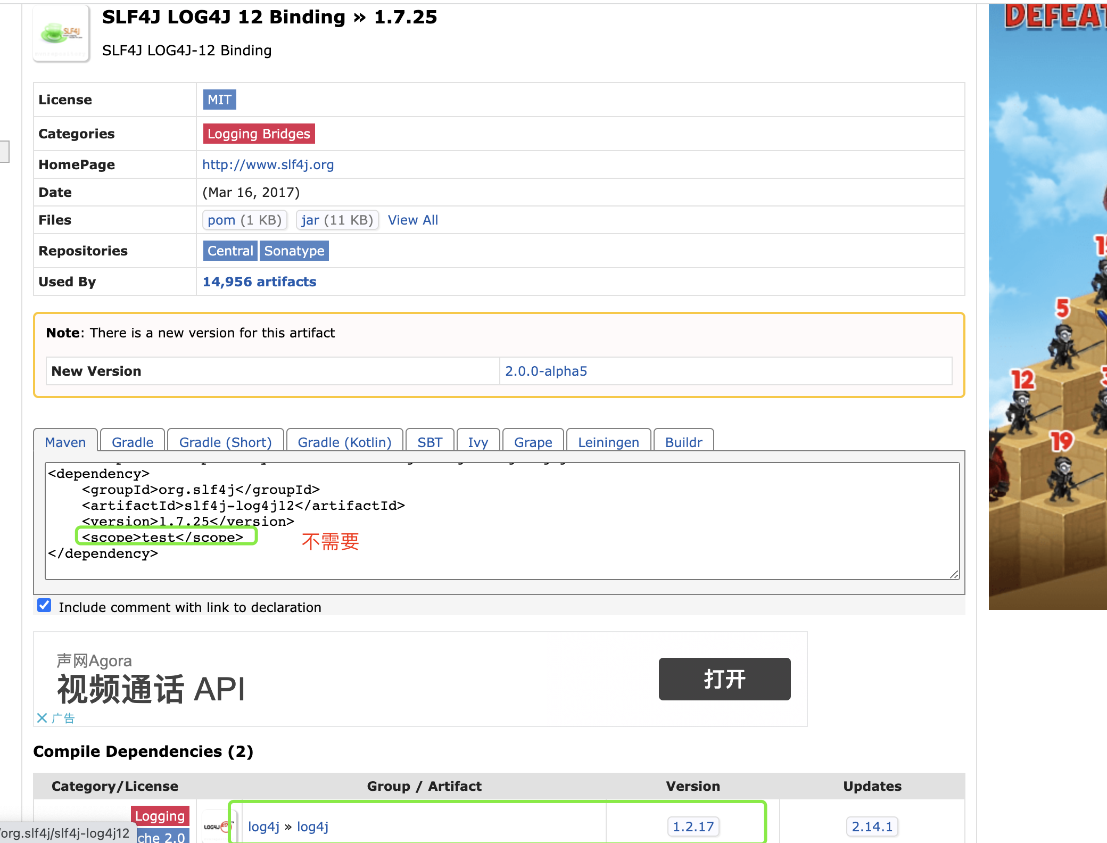Select the Ivy tab
1107x843 pixels.
coord(478,442)
